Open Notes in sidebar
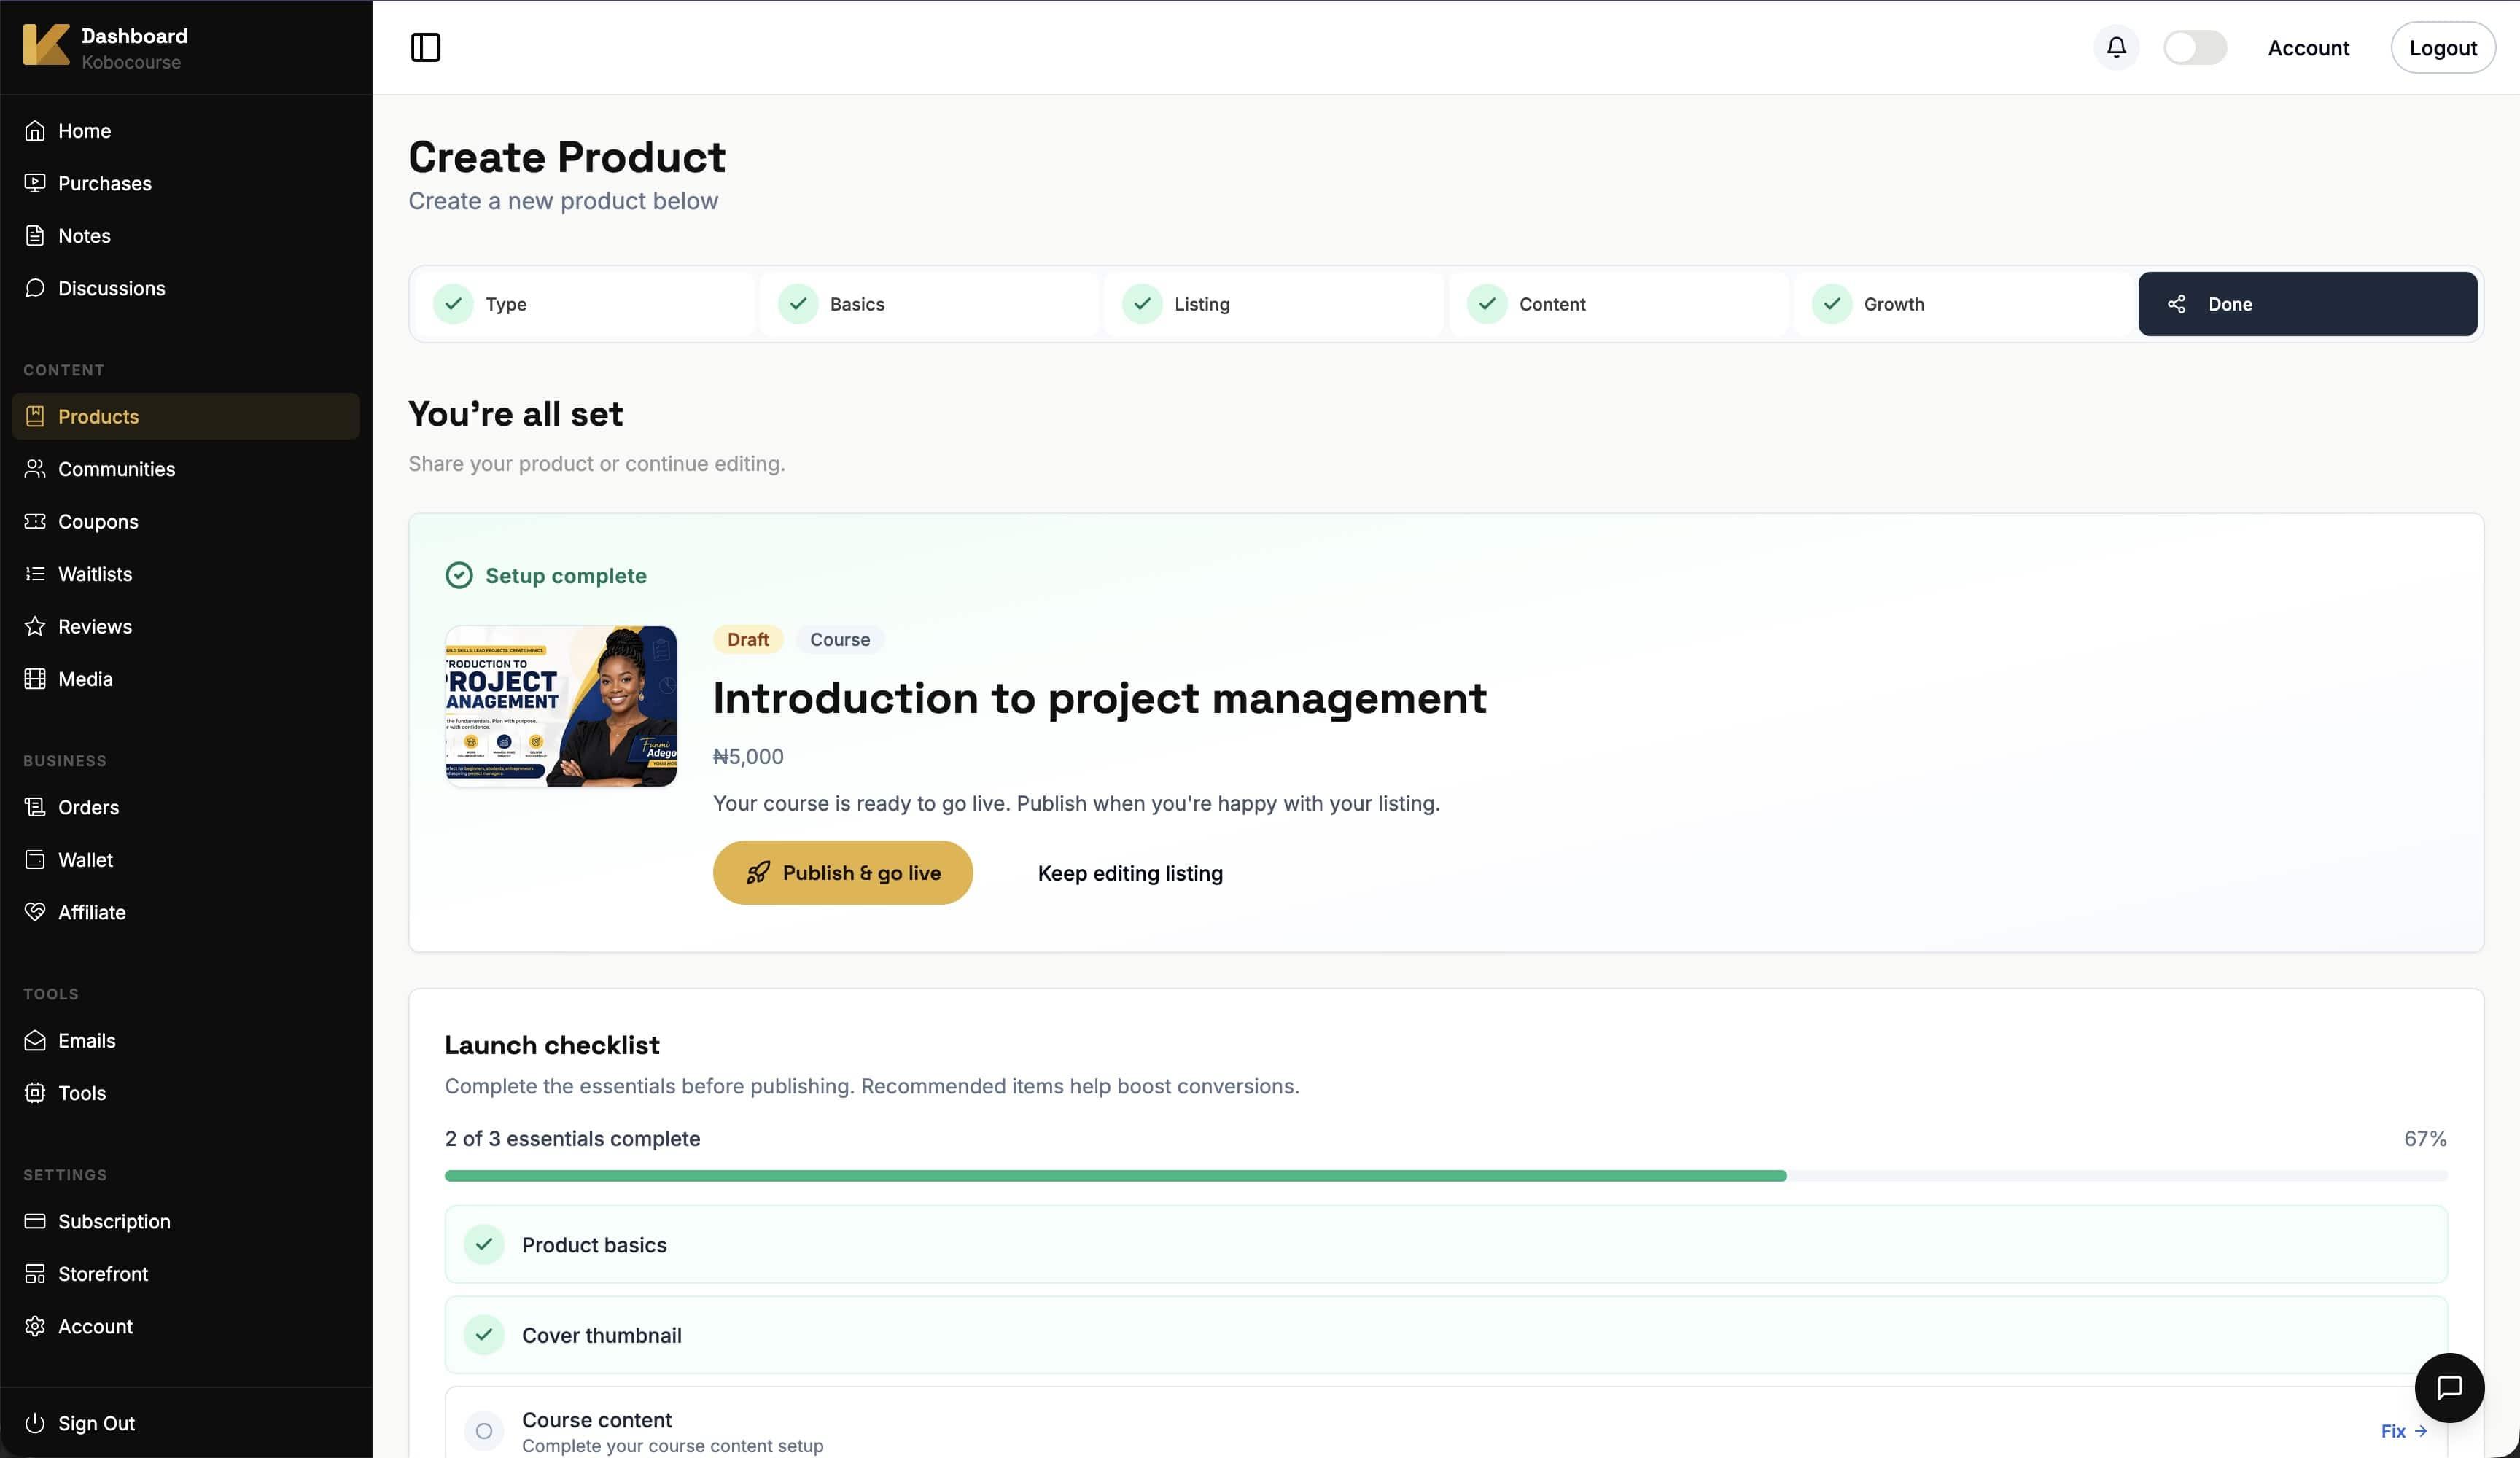 185,236
